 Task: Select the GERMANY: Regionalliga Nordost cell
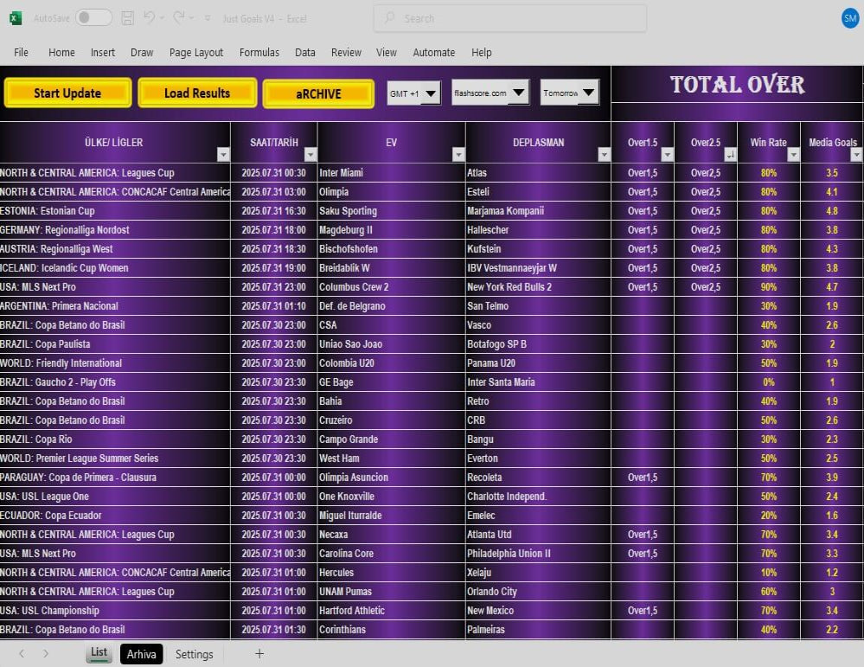(x=115, y=230)
